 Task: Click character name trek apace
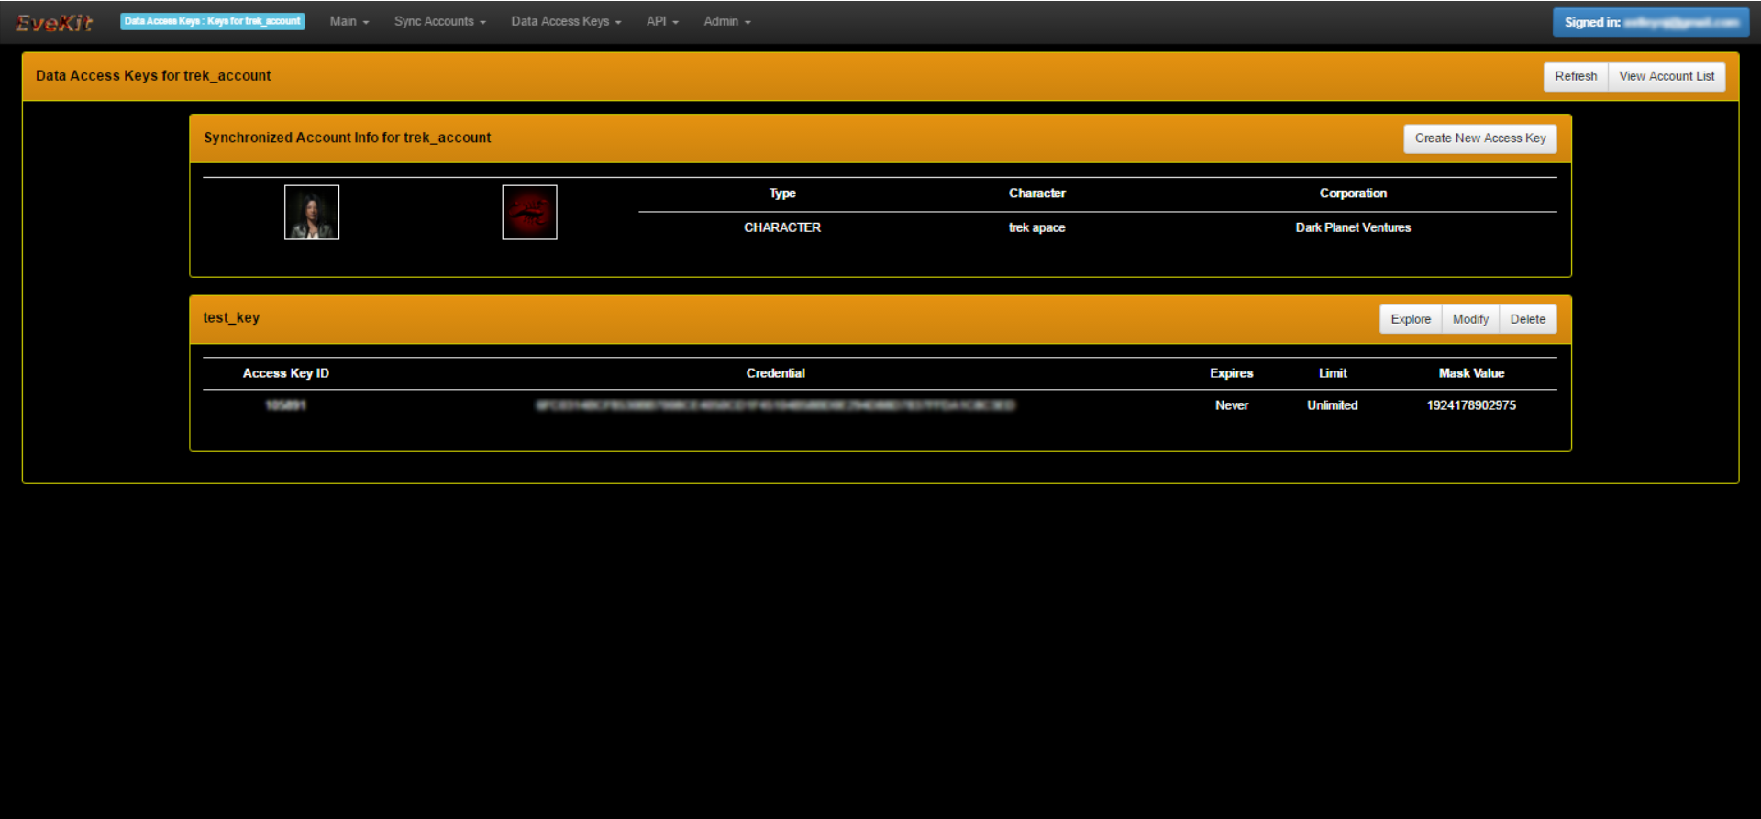pos(1037,227)
